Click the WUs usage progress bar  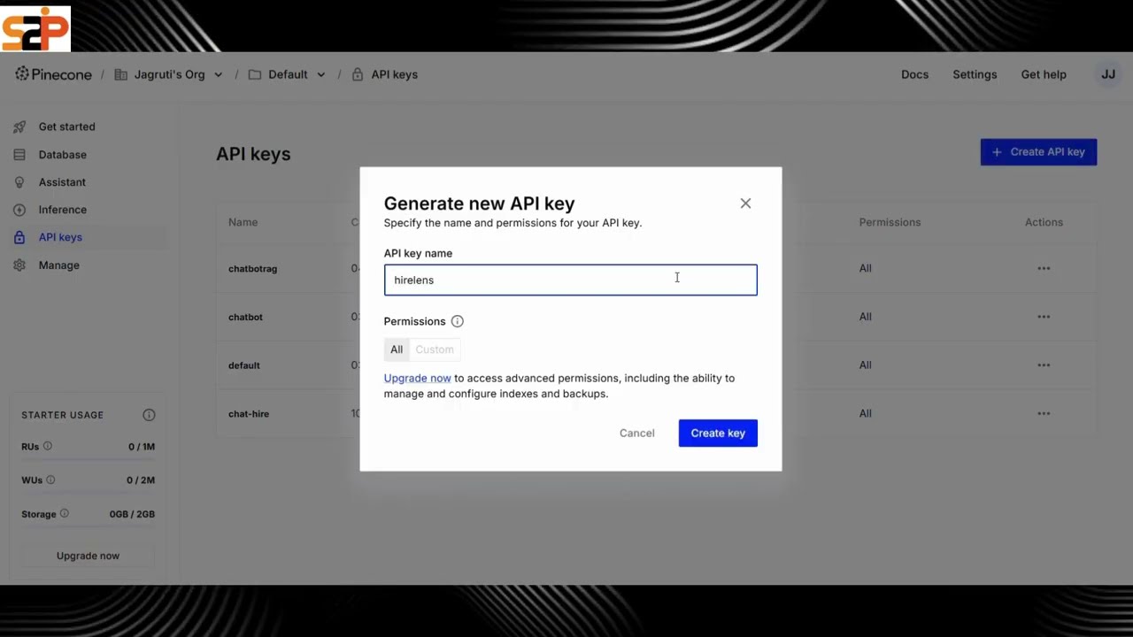point(88,493)
